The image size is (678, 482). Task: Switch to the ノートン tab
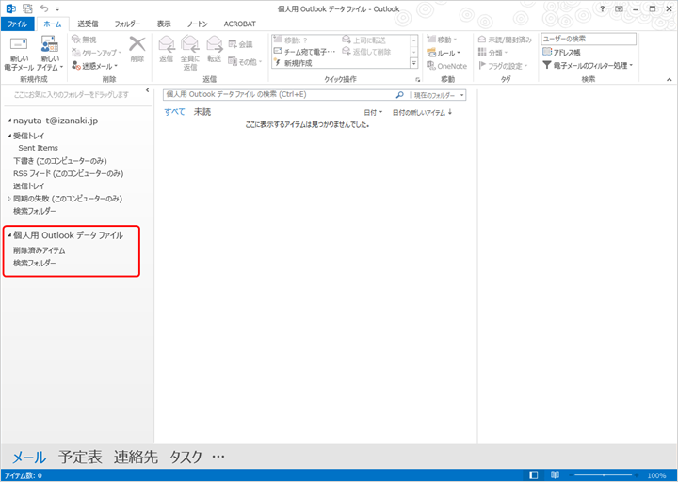pos(198,24)
